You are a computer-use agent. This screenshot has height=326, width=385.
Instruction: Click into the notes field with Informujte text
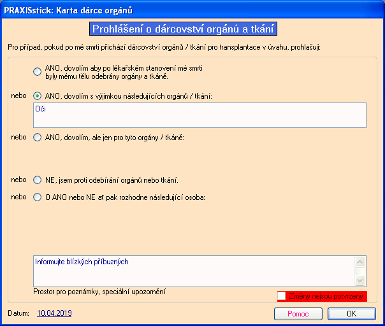click(x=194, y=271)
